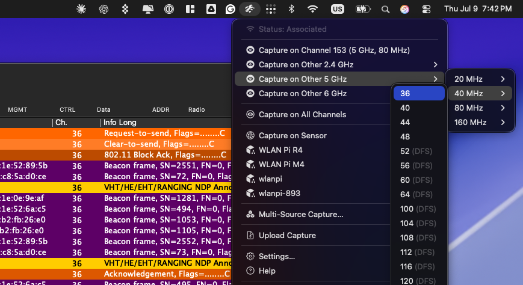Open the Google Drive menu bar icon
This screenshot has height=285, width=523.
[211, 9]
